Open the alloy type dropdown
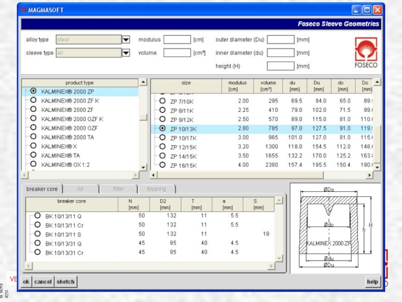The image size is (402, 302). point(126,40)
